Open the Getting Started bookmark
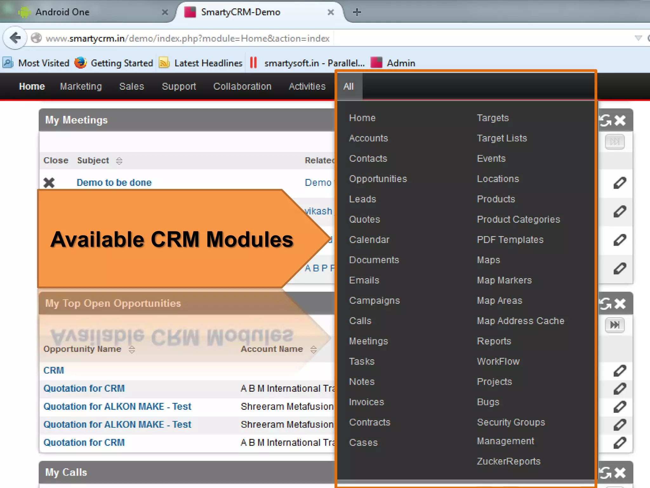 pyautogui.click(x=114, y=63)
